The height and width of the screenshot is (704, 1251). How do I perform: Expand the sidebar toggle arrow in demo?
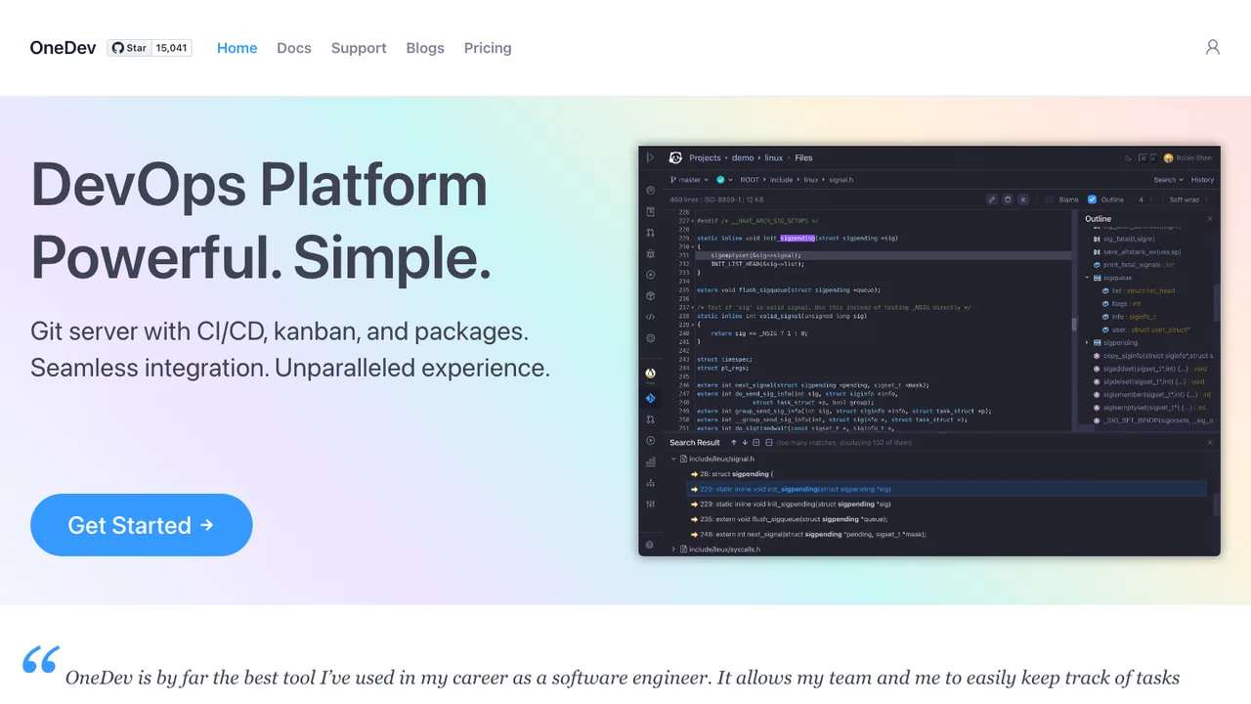point(650,157)
